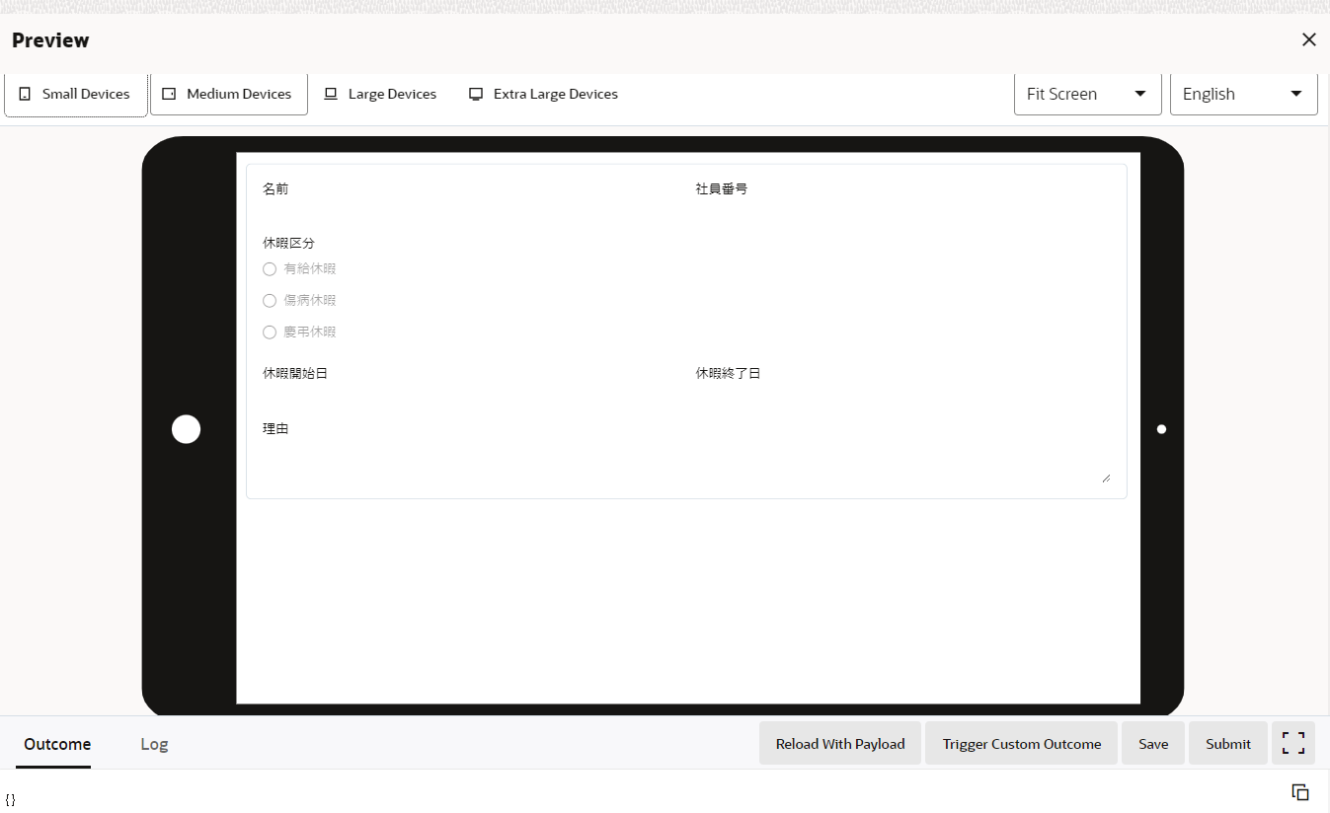The width and height of the screenshot is (1330, 813).
Task: Click the Save button
Action: (1152, 744)
